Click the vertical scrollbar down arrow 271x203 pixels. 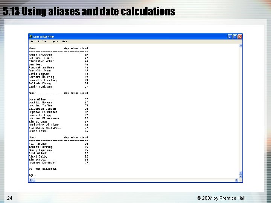click(x=241, y=177)
